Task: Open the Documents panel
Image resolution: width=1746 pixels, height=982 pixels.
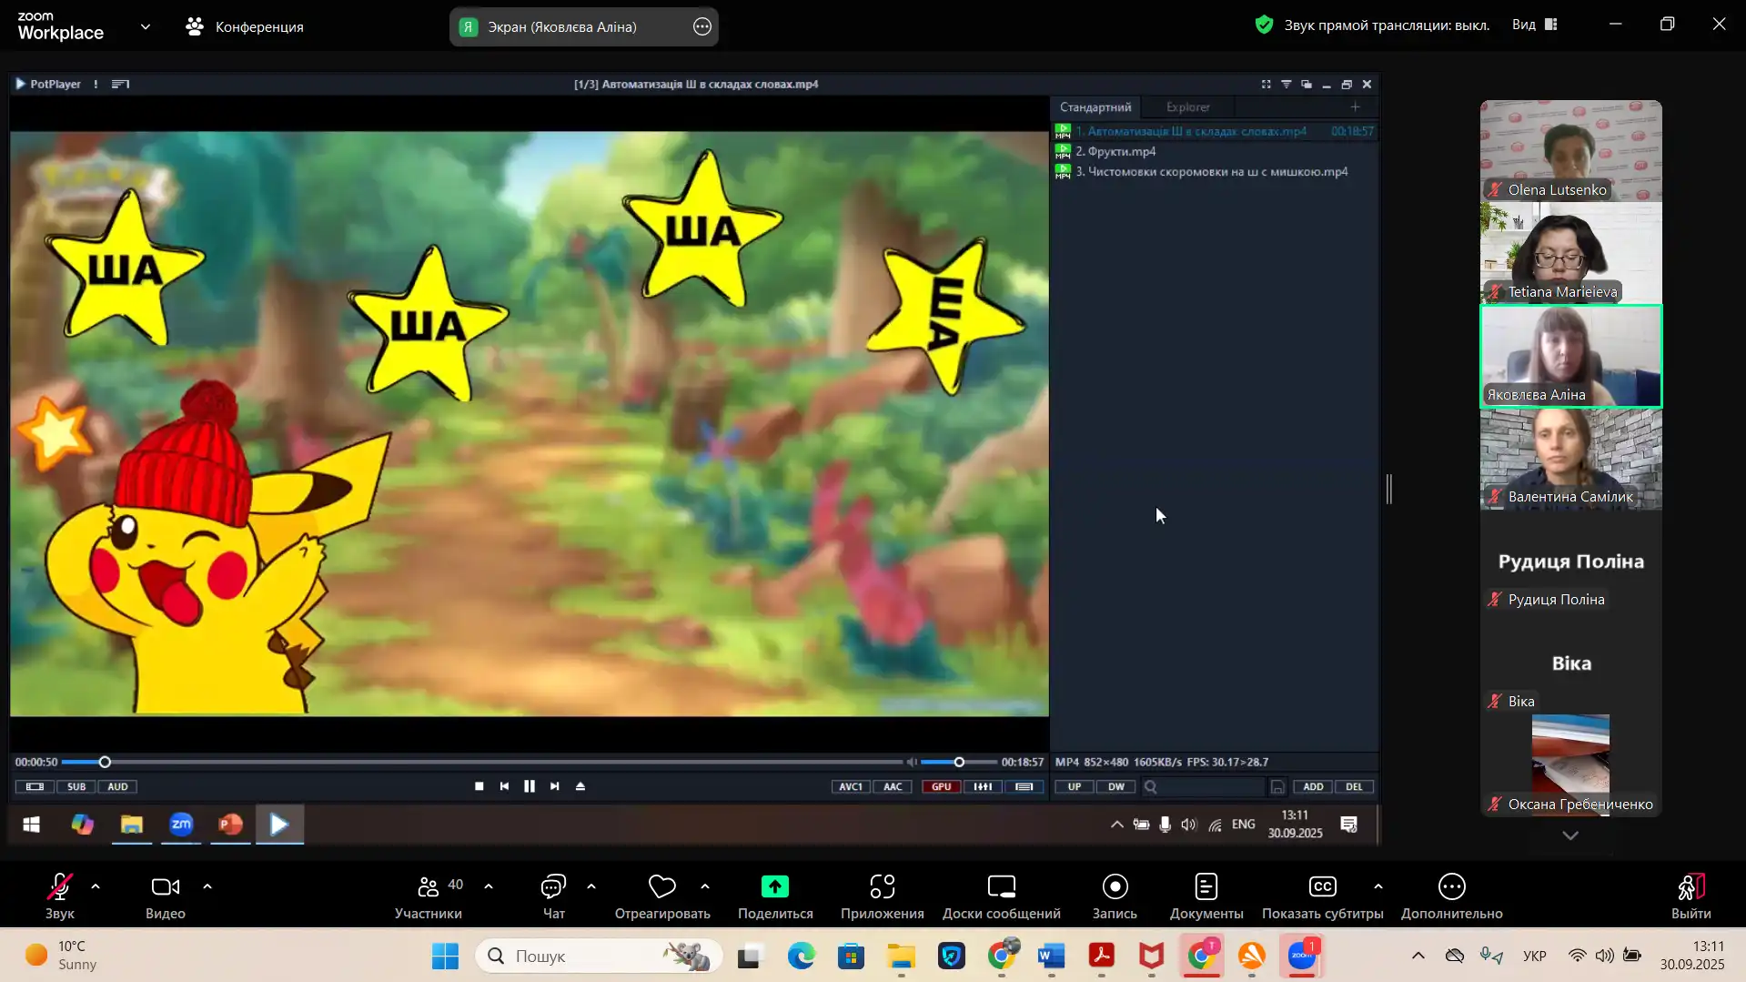Action: [x=1206, y=896]
